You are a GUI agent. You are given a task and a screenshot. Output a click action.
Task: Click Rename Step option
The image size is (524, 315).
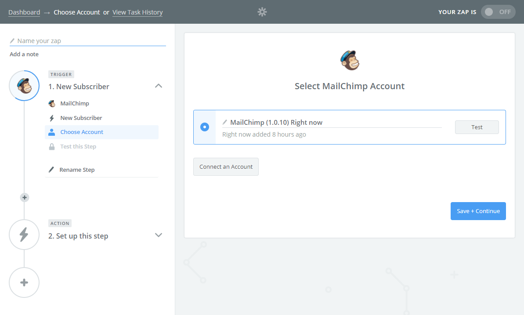77,170
